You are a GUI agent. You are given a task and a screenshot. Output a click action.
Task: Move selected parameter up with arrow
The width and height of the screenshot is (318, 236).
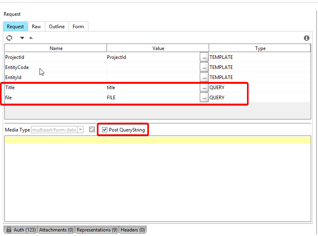pos(31,38)
